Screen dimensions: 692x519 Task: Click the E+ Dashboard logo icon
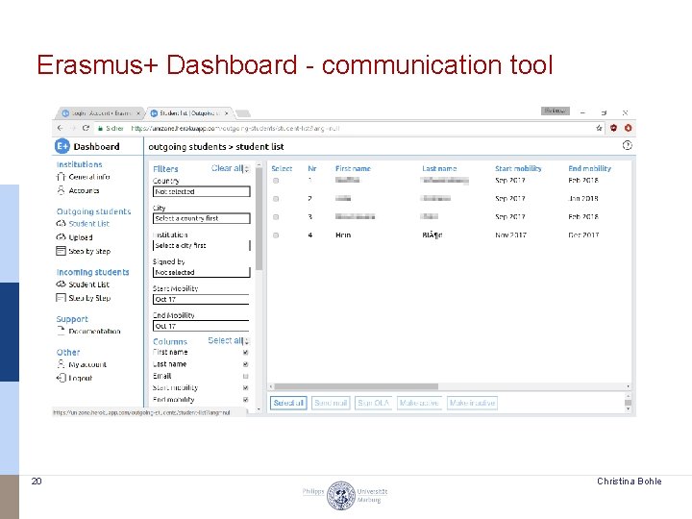[62, 146]
